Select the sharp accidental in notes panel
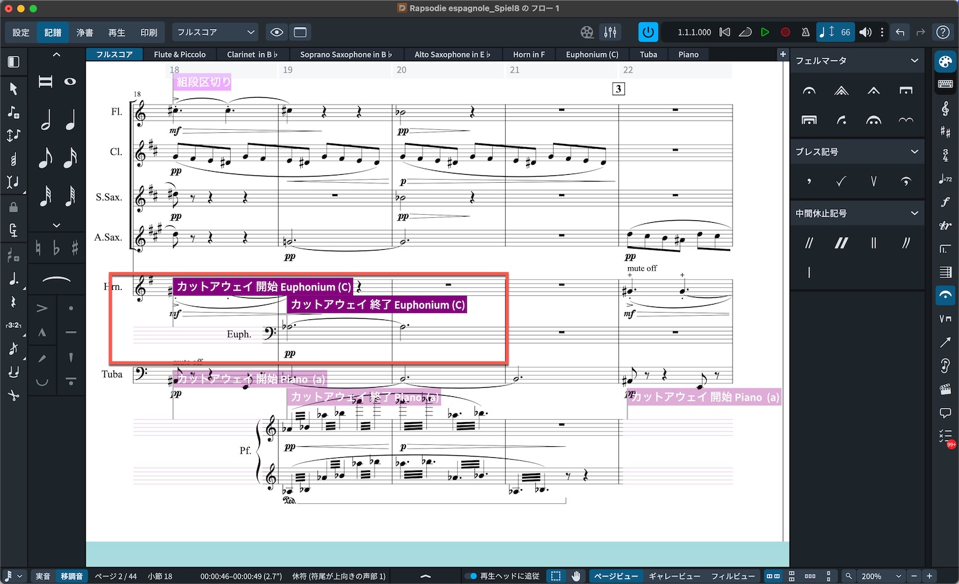The image size is (959, 584). tap(74, 247)
